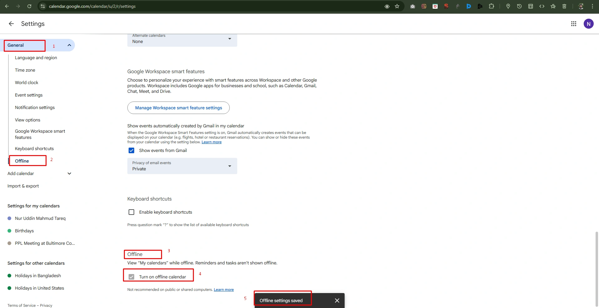The image size is (599, 308).
Task: Open the blue B extension icon
Action: coord(469,6)
